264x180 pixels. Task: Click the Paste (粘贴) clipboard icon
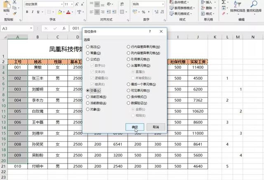coord(7,5)
